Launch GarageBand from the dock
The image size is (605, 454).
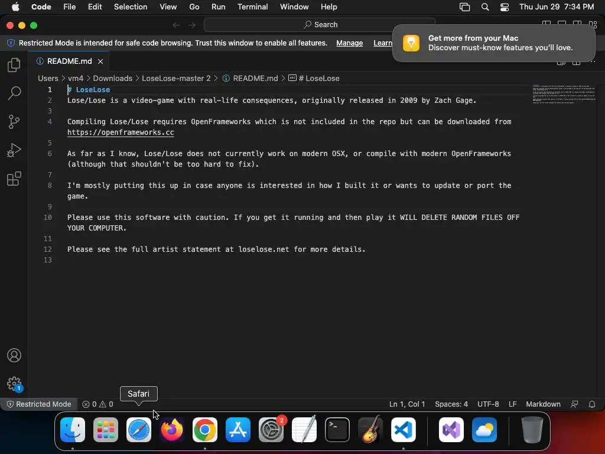(370, 430)
